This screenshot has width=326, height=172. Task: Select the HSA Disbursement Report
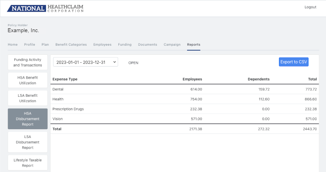[x=28, y=119]
